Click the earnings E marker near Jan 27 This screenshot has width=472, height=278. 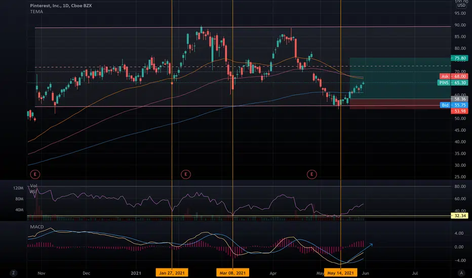[186, 174]
